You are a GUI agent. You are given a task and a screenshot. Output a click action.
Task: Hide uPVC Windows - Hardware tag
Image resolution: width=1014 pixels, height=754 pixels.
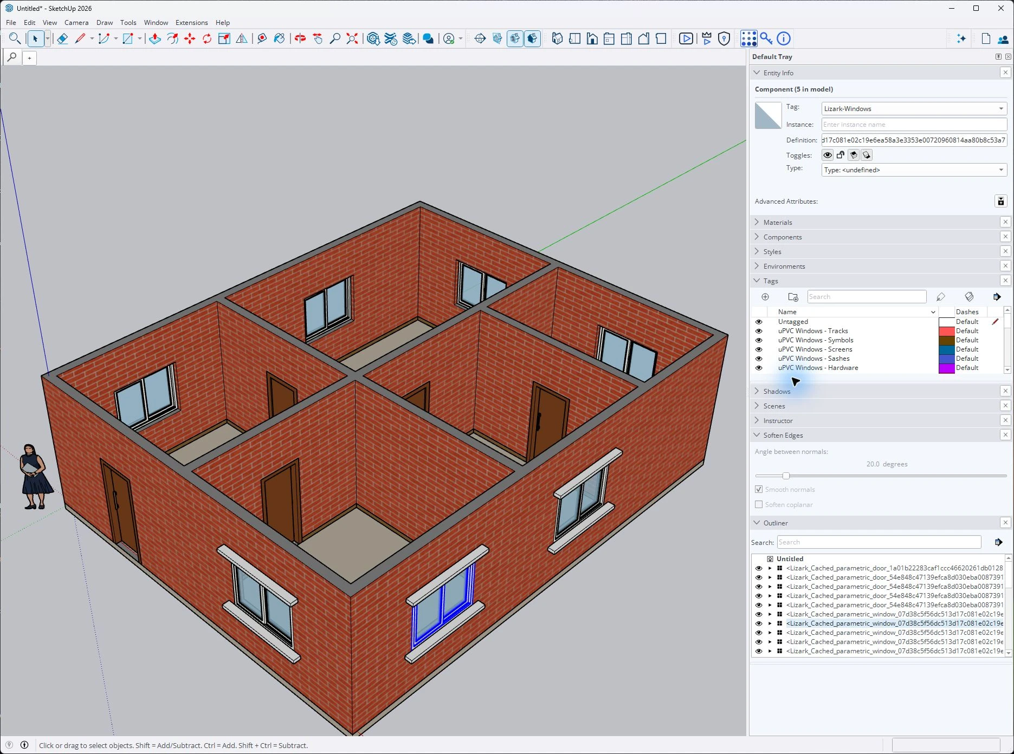759,368
